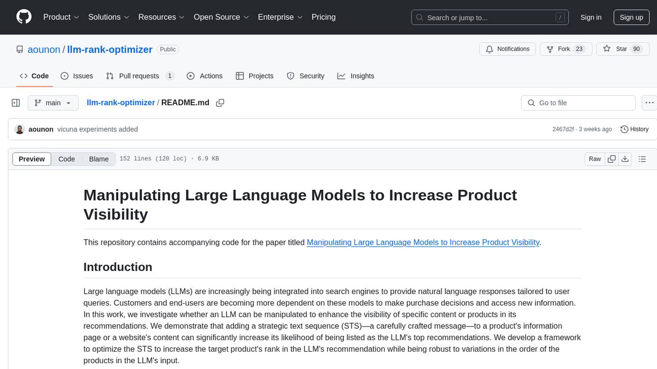Open commit hash 2467d2f
The width and height of the screenshot is (657, 369).
click(x=563, y=129)
